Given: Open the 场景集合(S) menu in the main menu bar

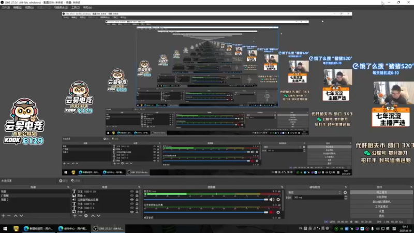Looking at the screenshot, I should [61, 8].
